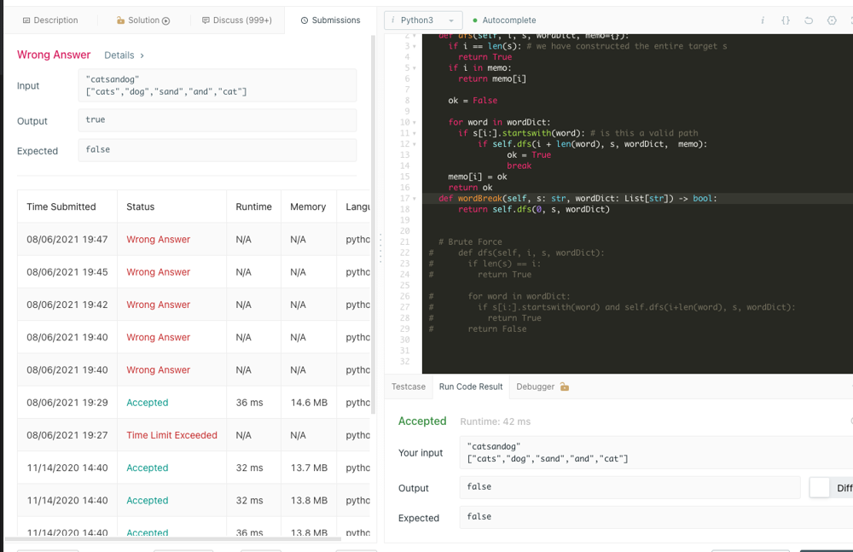Open the 19:47 Wrong Answer submission
853x552 pixels.
[159, 239]
